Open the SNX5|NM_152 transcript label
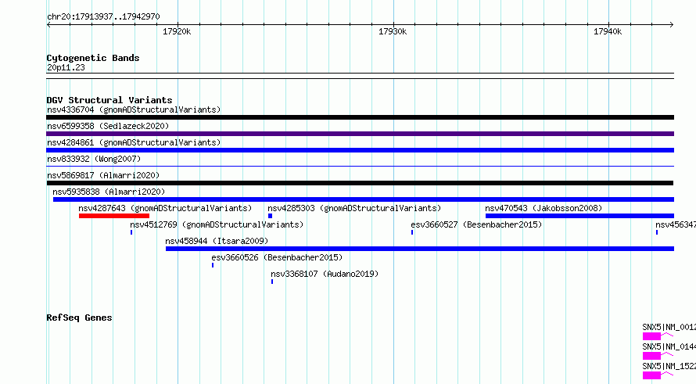This screenshot has width=696, height=384. [x=669, y=366]
